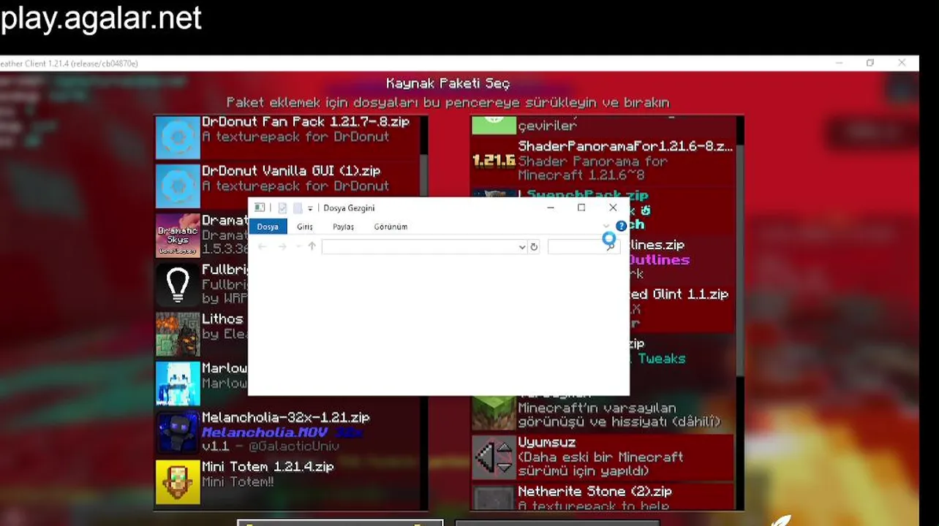Click the Lithos pack name text

pyautogui.click(x=222, y=319)
